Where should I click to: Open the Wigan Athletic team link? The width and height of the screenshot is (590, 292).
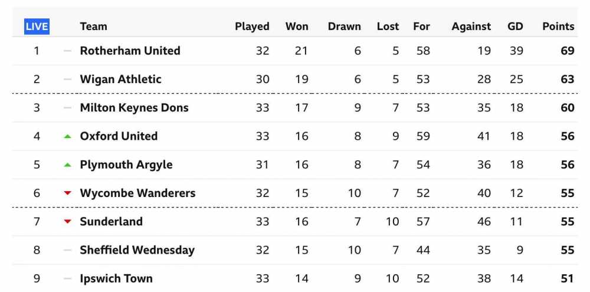(121, 80)
